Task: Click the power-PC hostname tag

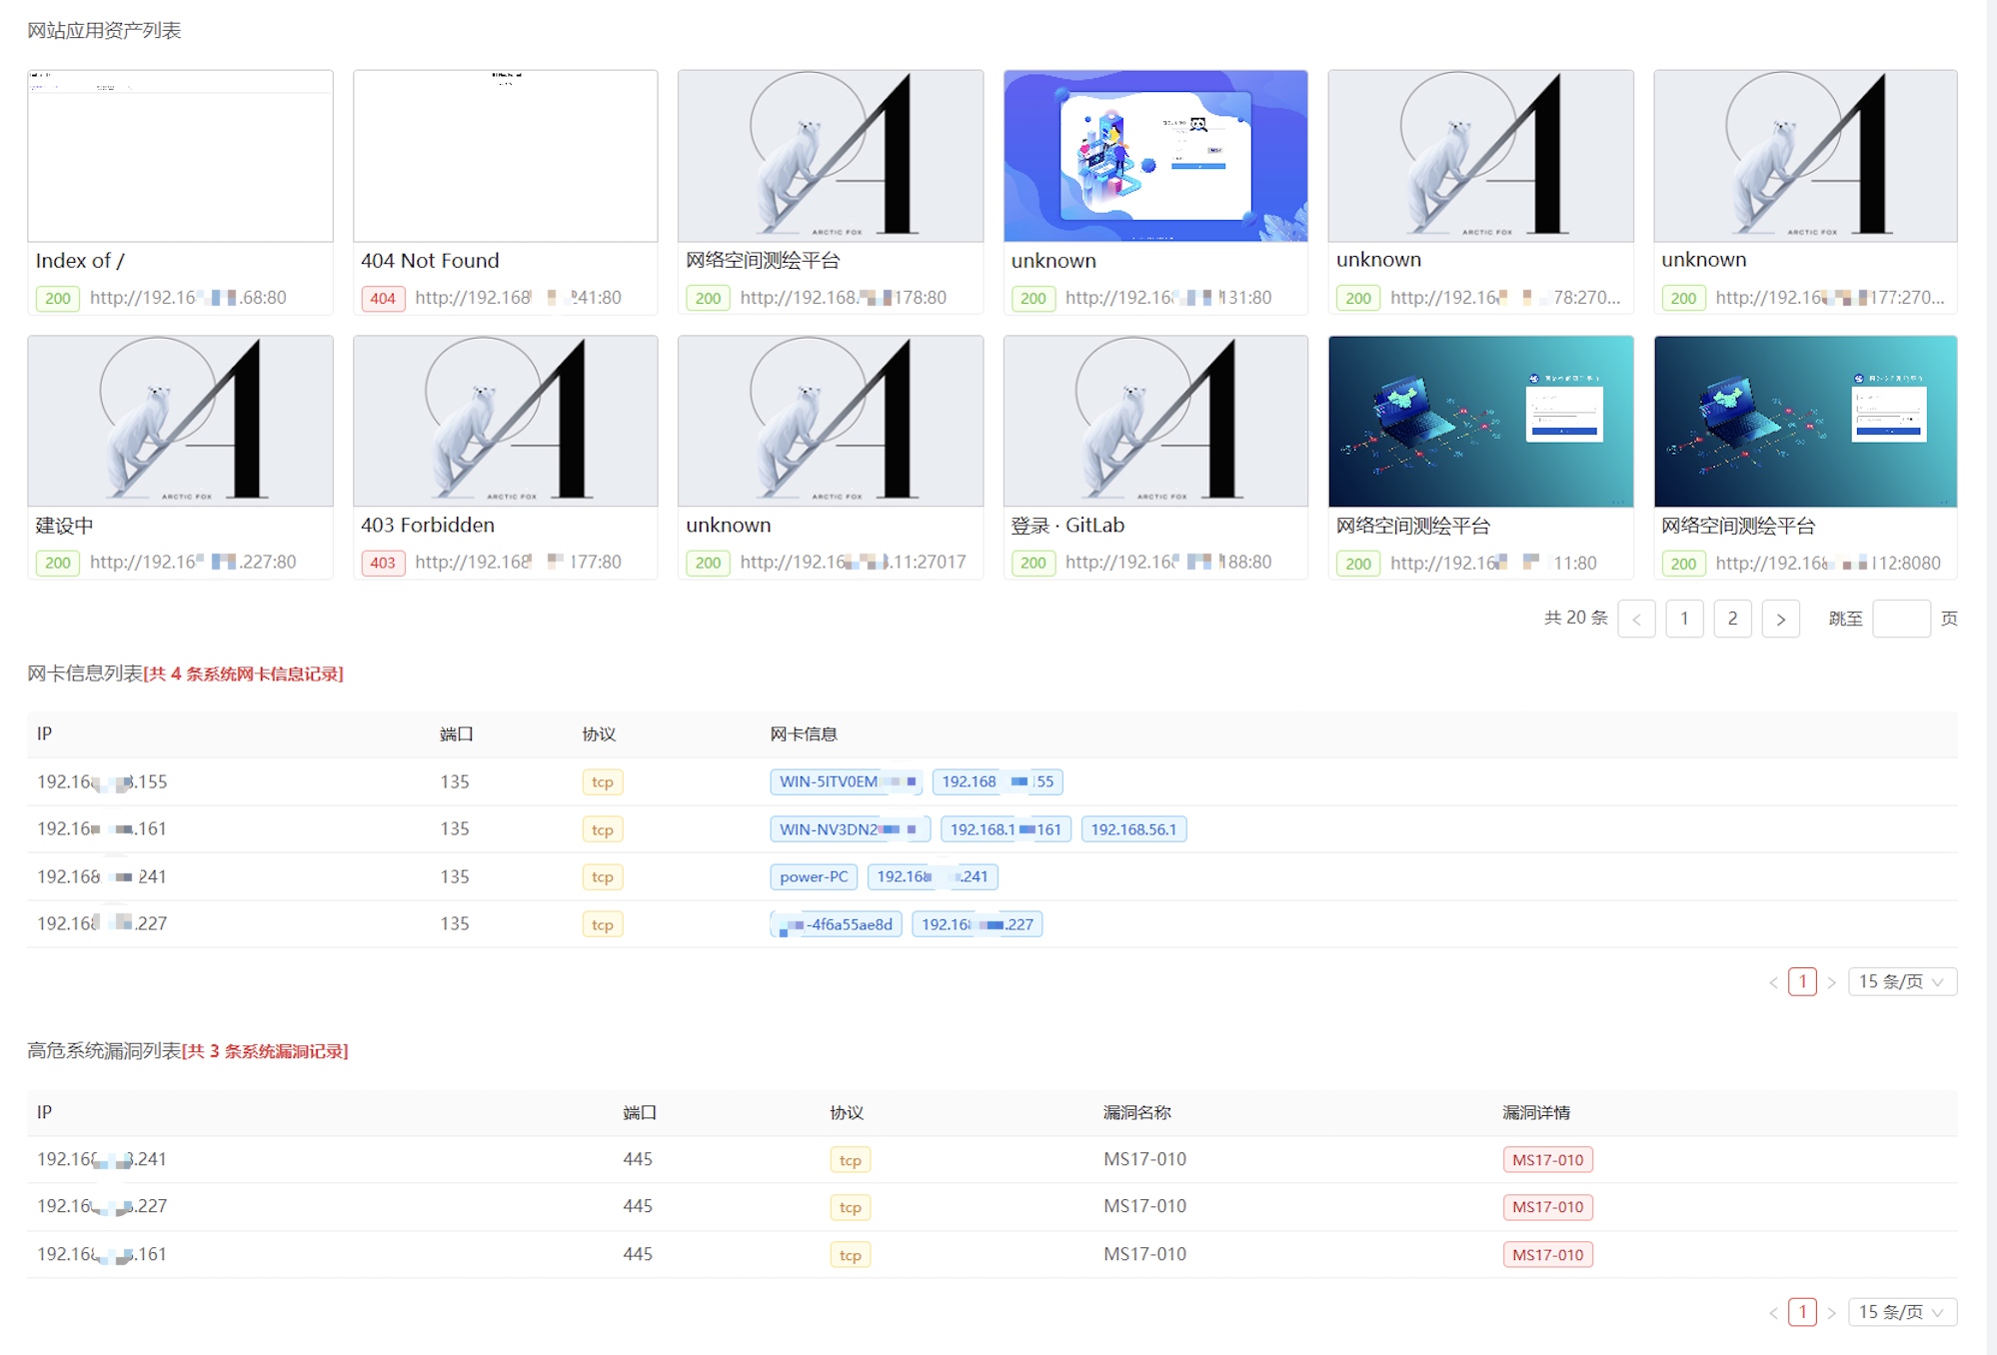Action: (x=813, y=876)
